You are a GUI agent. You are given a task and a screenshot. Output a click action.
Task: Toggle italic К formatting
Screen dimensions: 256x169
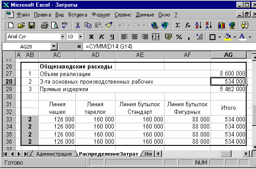[102, 37]
